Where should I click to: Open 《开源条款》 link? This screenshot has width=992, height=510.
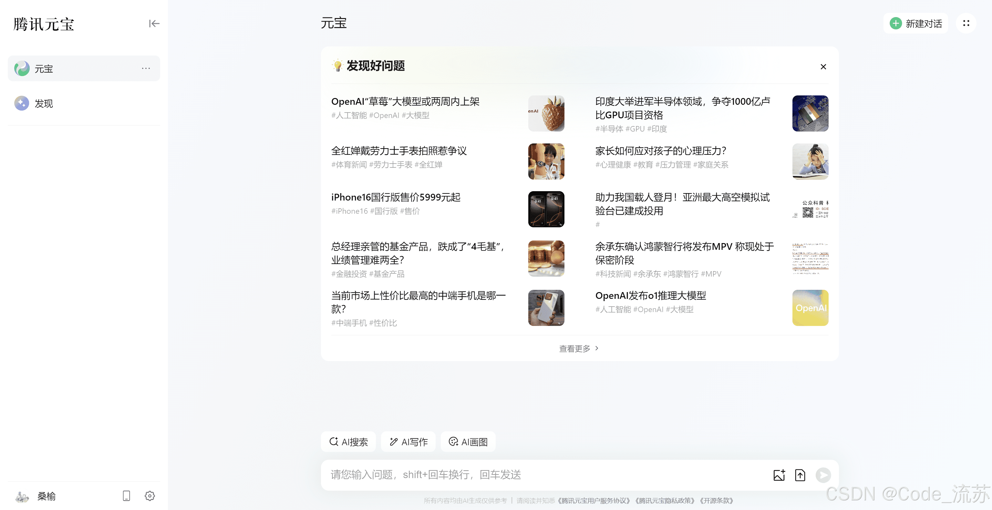(716, 500)
